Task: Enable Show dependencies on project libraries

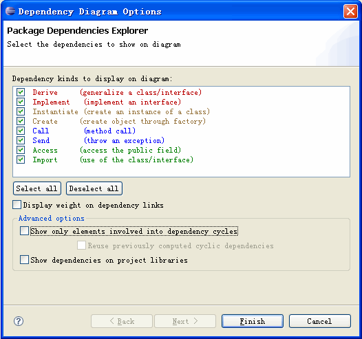Action: coord(24,260)
